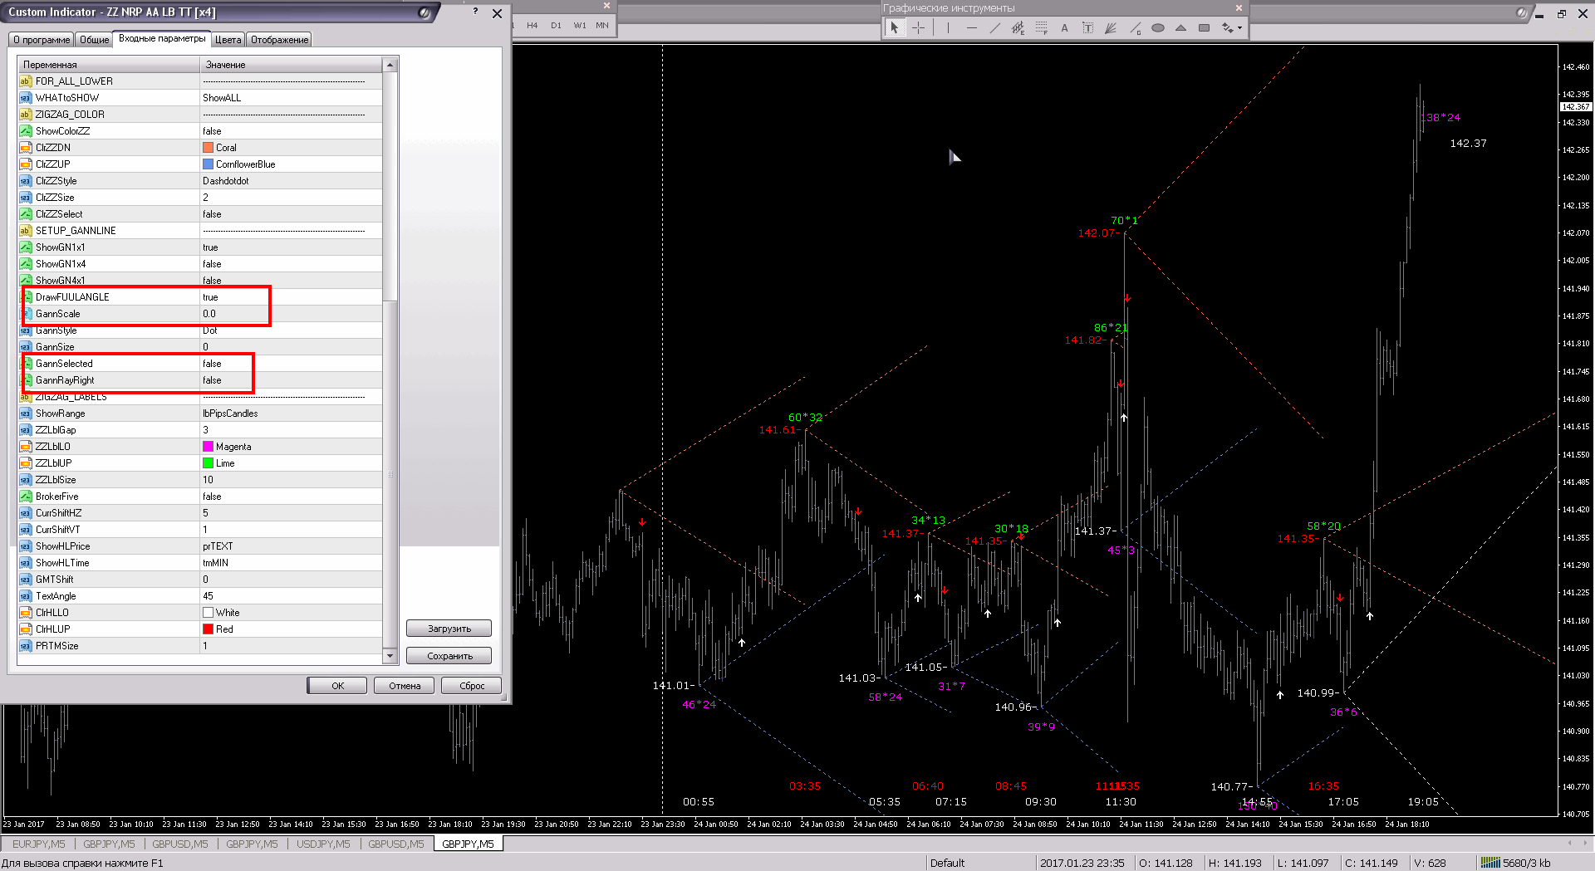Click the Coral color swatch for ClrZZDN
Image resolution: width=1595 pixels, height=871 pixels.
point(209,148)
